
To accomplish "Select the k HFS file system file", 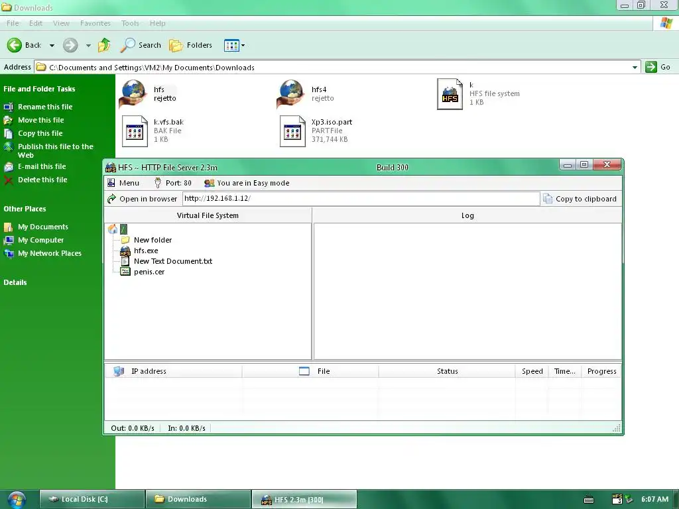I will 478,93.
